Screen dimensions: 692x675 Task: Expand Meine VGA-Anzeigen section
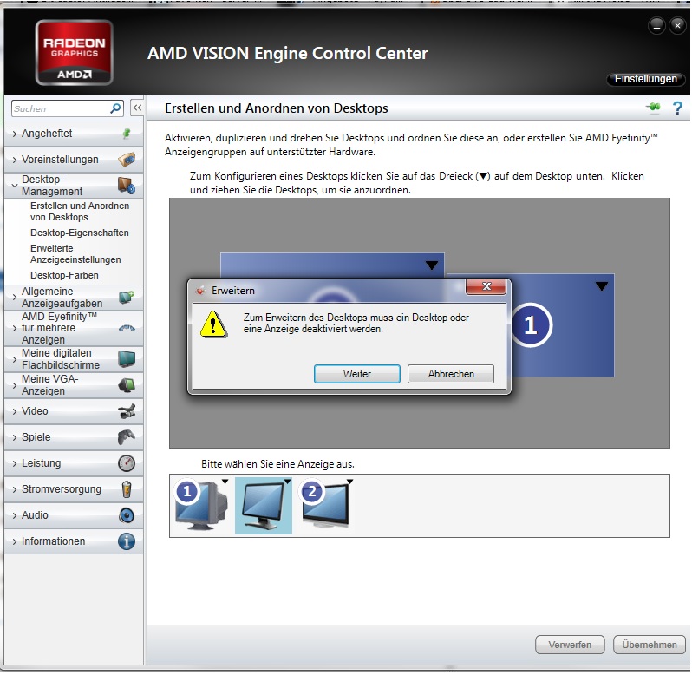point(15,385)
